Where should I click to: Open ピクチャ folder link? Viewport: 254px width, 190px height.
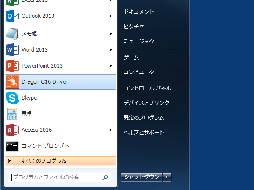(x=134, y=26)
